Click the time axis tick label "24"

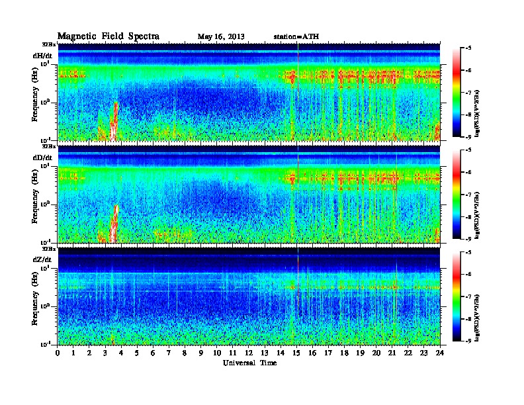click(x=440, y=353)
